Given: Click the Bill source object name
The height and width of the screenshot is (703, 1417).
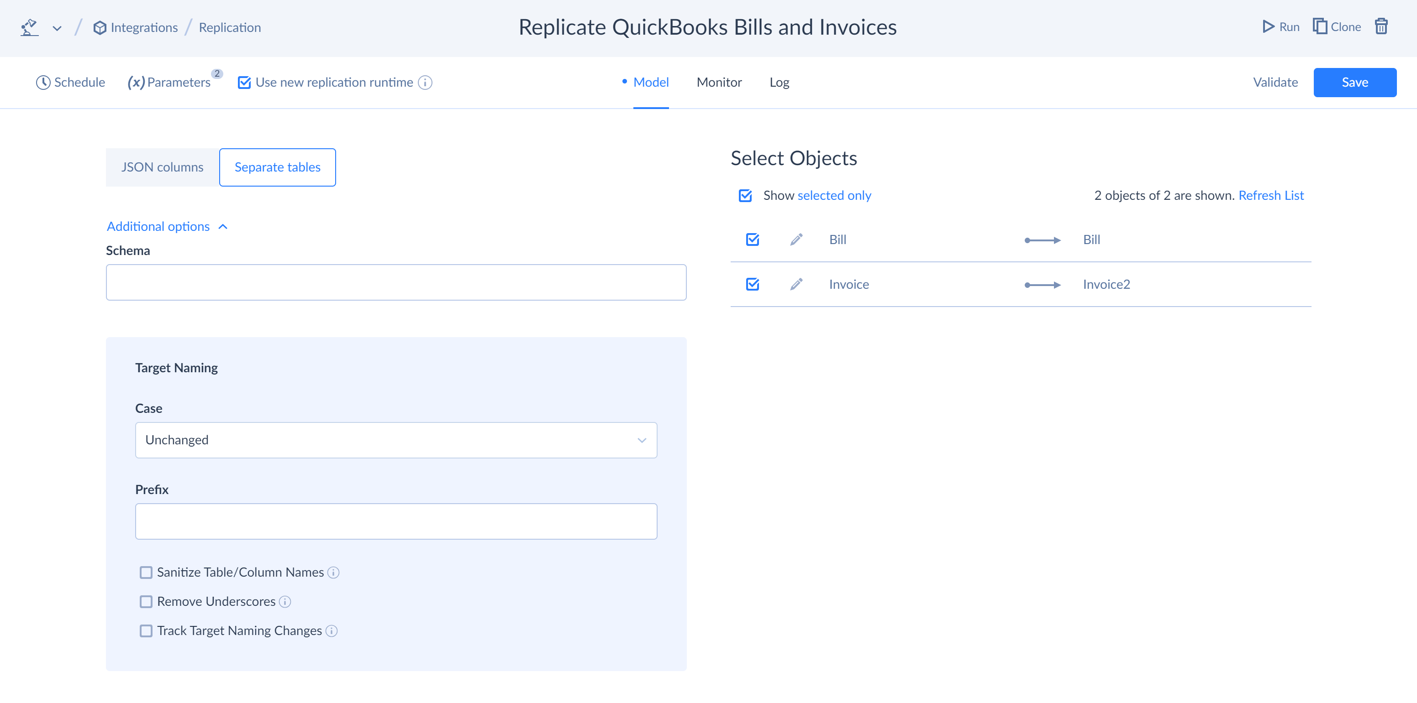Looking at the screenshot, I should pos(838,240).
